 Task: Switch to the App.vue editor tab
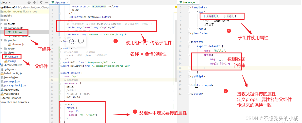pyautogui.click(x=61, y=2)
